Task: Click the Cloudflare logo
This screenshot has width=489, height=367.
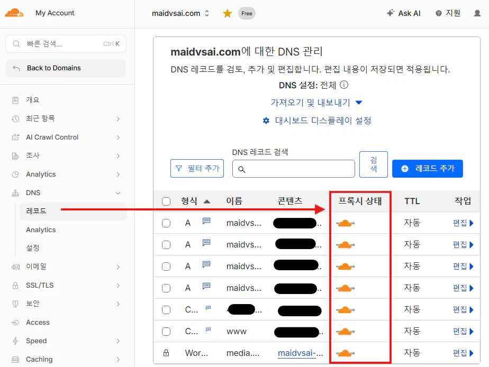Action: tap(14, 13)
